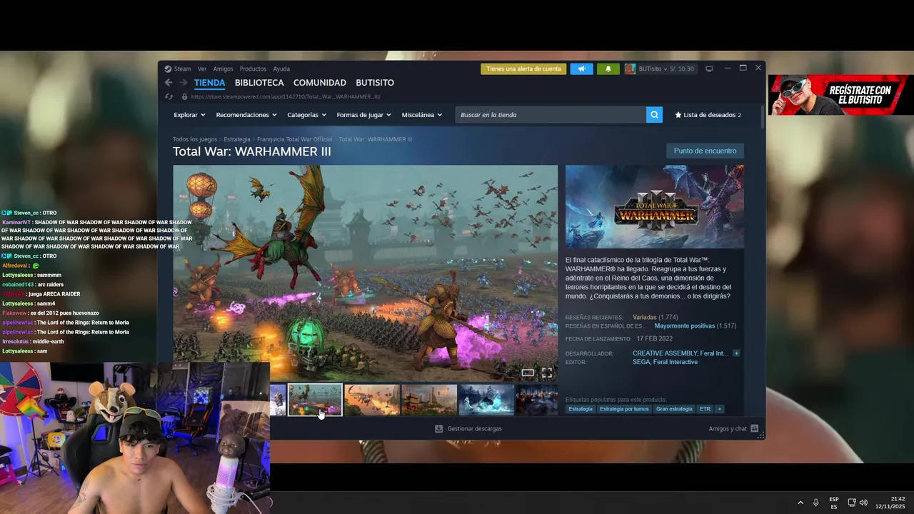Viewport: 914px width, 514px height.
Task: Click the Estrategia breadcrumb link
Action: click(x=237, y=139)
